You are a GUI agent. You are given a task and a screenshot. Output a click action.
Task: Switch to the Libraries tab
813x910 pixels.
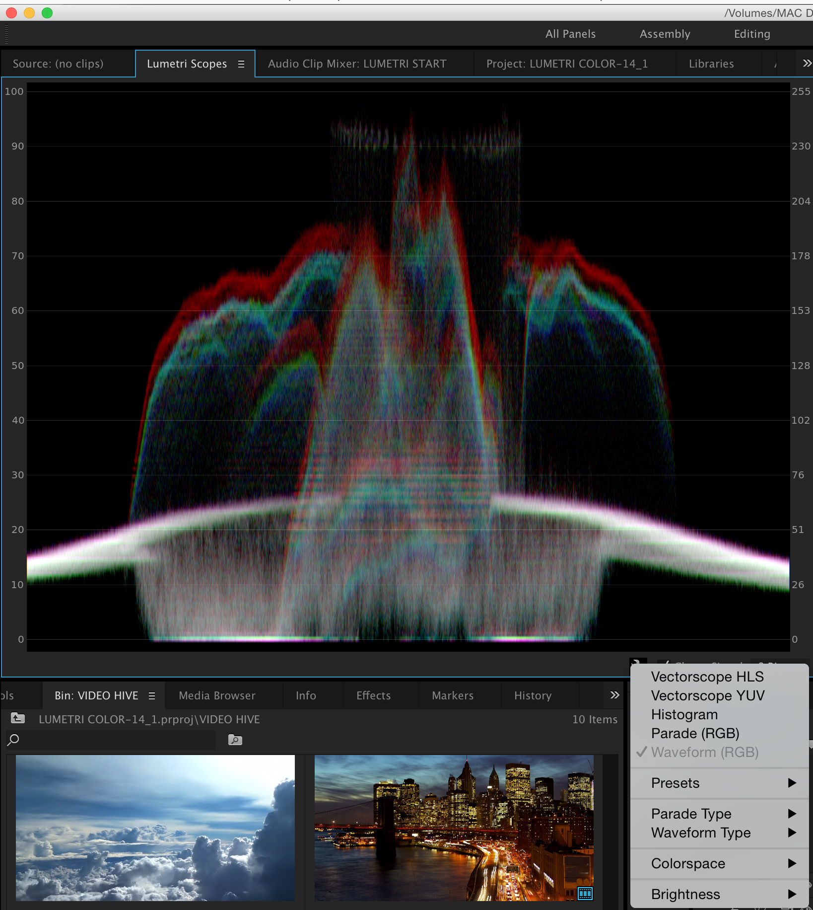(711, 64)
